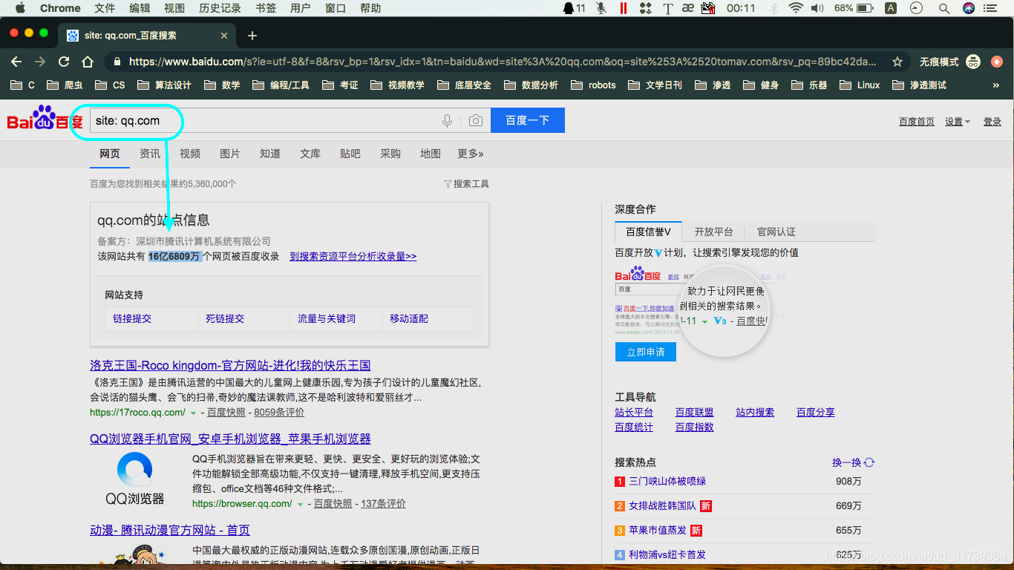Switch to the 贴吧 tab

point(350,154)
